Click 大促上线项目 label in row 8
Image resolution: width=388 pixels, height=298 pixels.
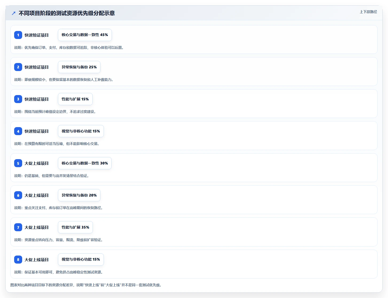37,260
